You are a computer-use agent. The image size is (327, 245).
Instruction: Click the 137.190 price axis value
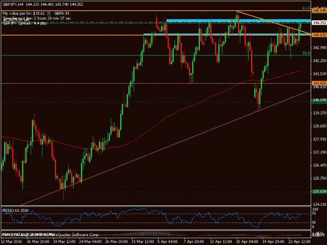(320, 152)
